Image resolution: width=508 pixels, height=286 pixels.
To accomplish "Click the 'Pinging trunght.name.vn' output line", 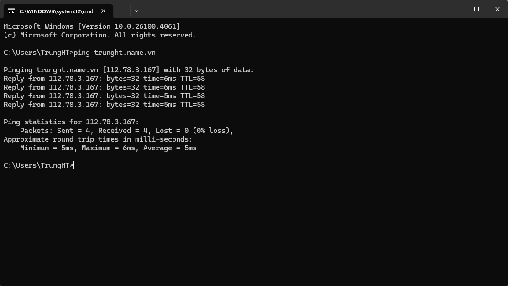I will click(x=128, y=70).
